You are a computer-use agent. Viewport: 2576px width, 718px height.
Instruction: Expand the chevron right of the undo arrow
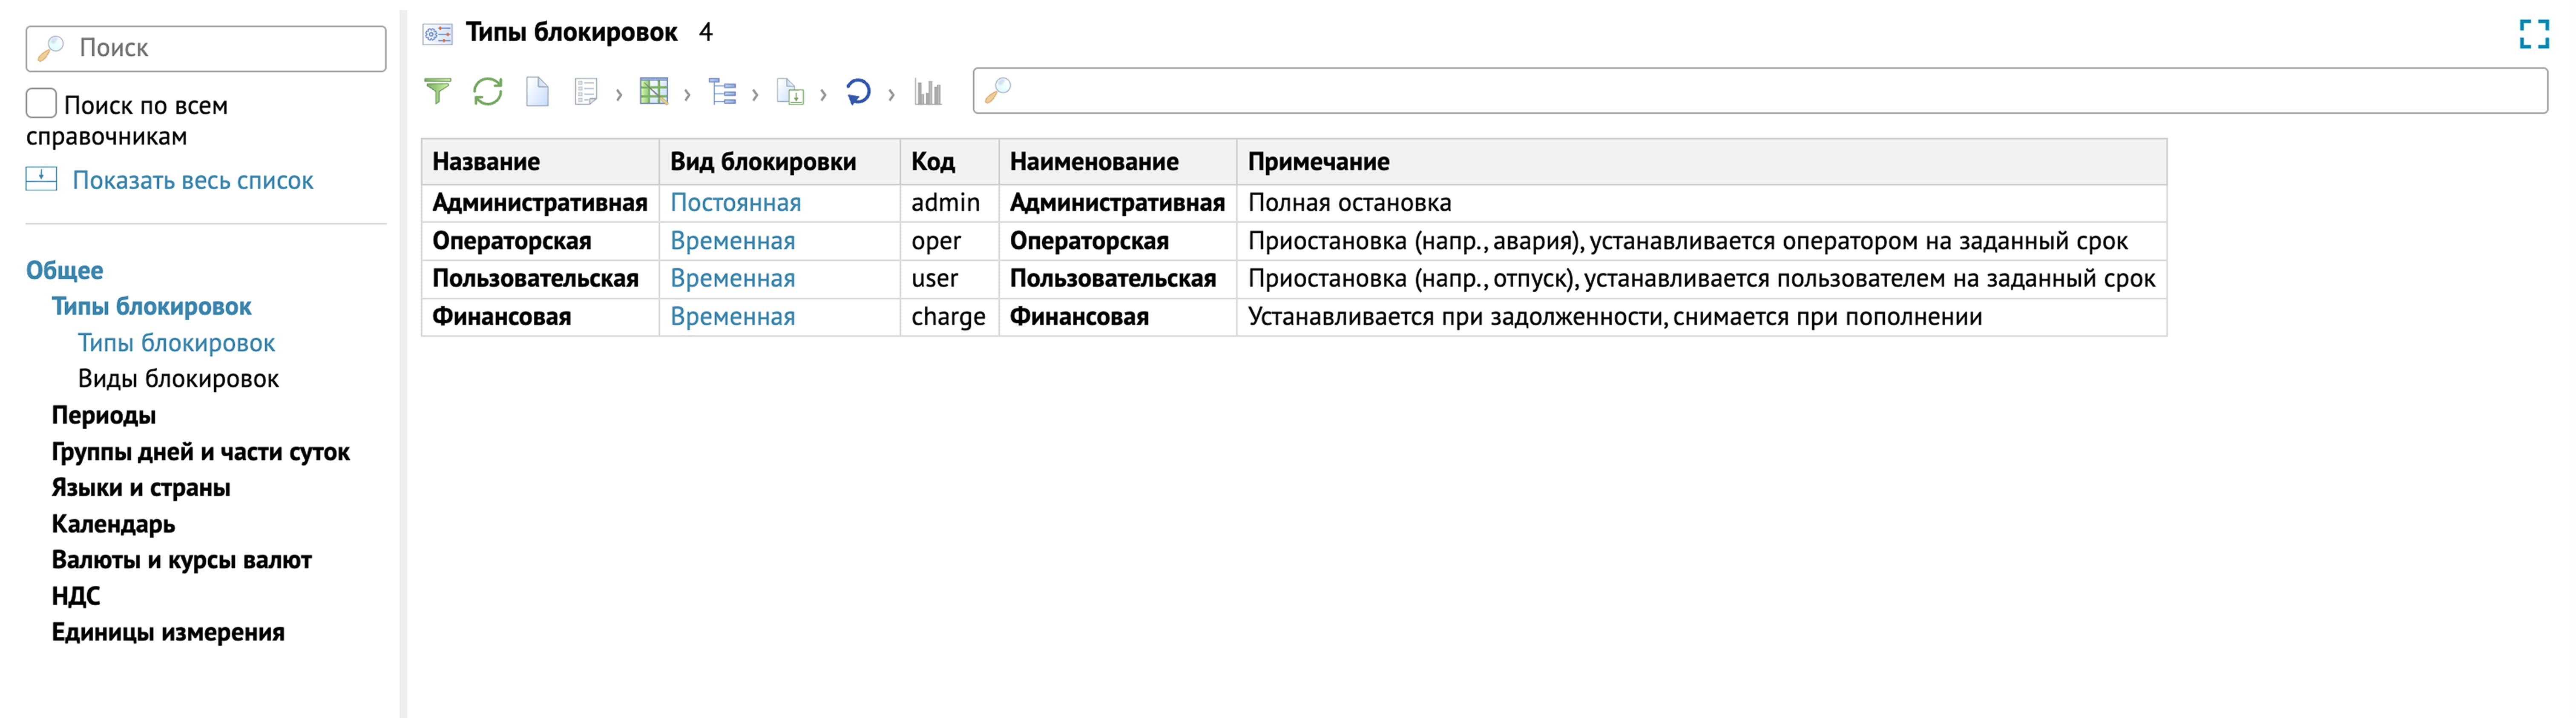pos(891,95)
